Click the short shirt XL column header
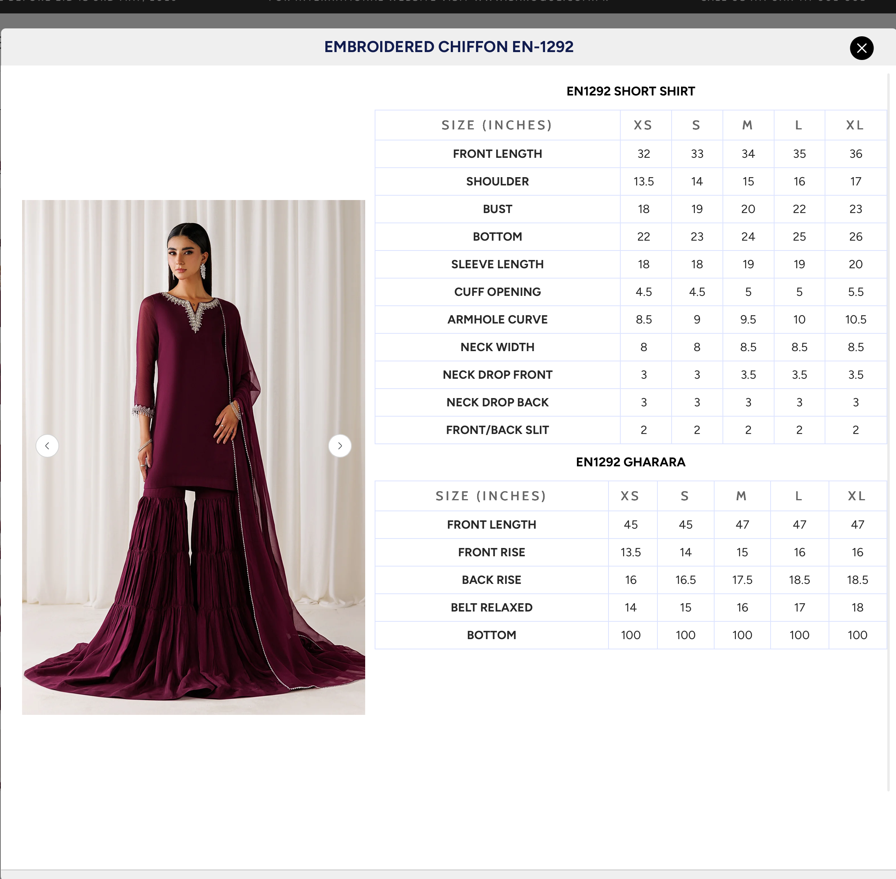896x879 pixels. click(855, 125)
